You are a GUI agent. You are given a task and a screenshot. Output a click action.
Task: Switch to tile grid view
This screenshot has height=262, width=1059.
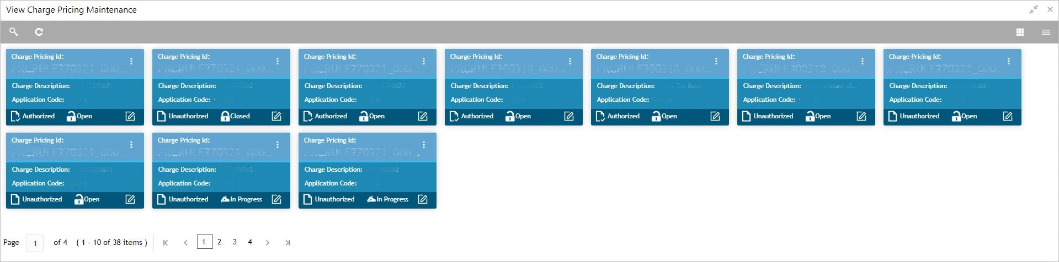click(x=1020, y=32)
